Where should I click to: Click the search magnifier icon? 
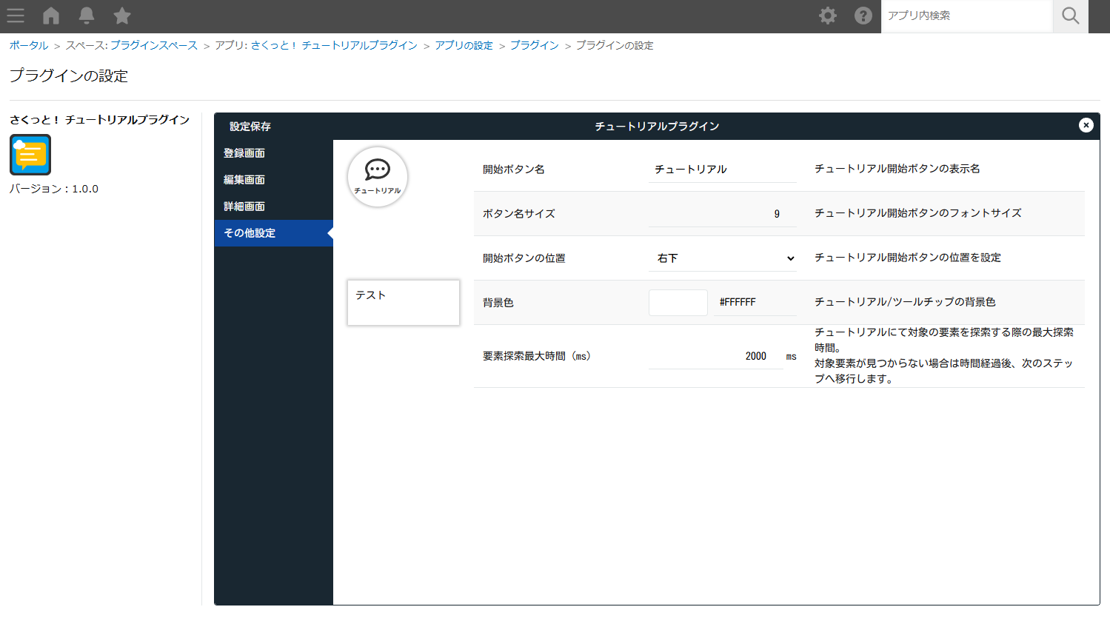point(1070,16)
